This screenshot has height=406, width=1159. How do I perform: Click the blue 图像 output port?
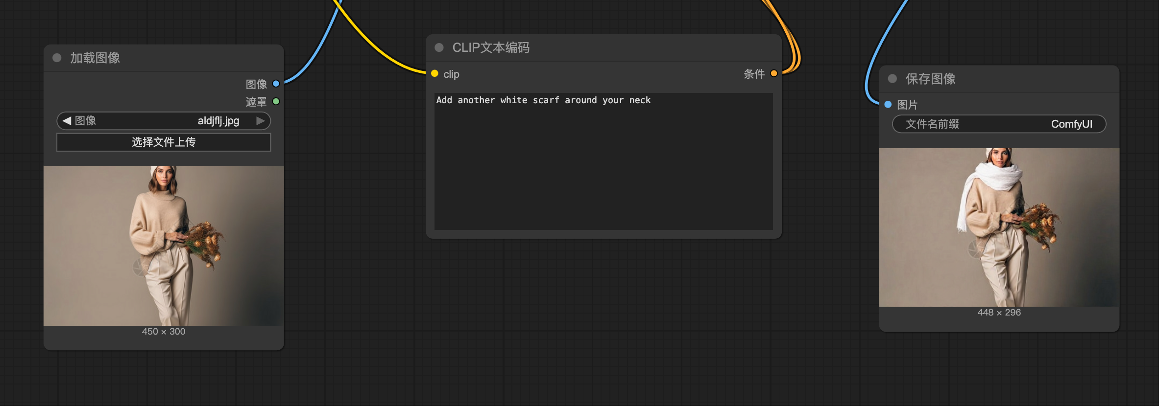pos(276,84)
